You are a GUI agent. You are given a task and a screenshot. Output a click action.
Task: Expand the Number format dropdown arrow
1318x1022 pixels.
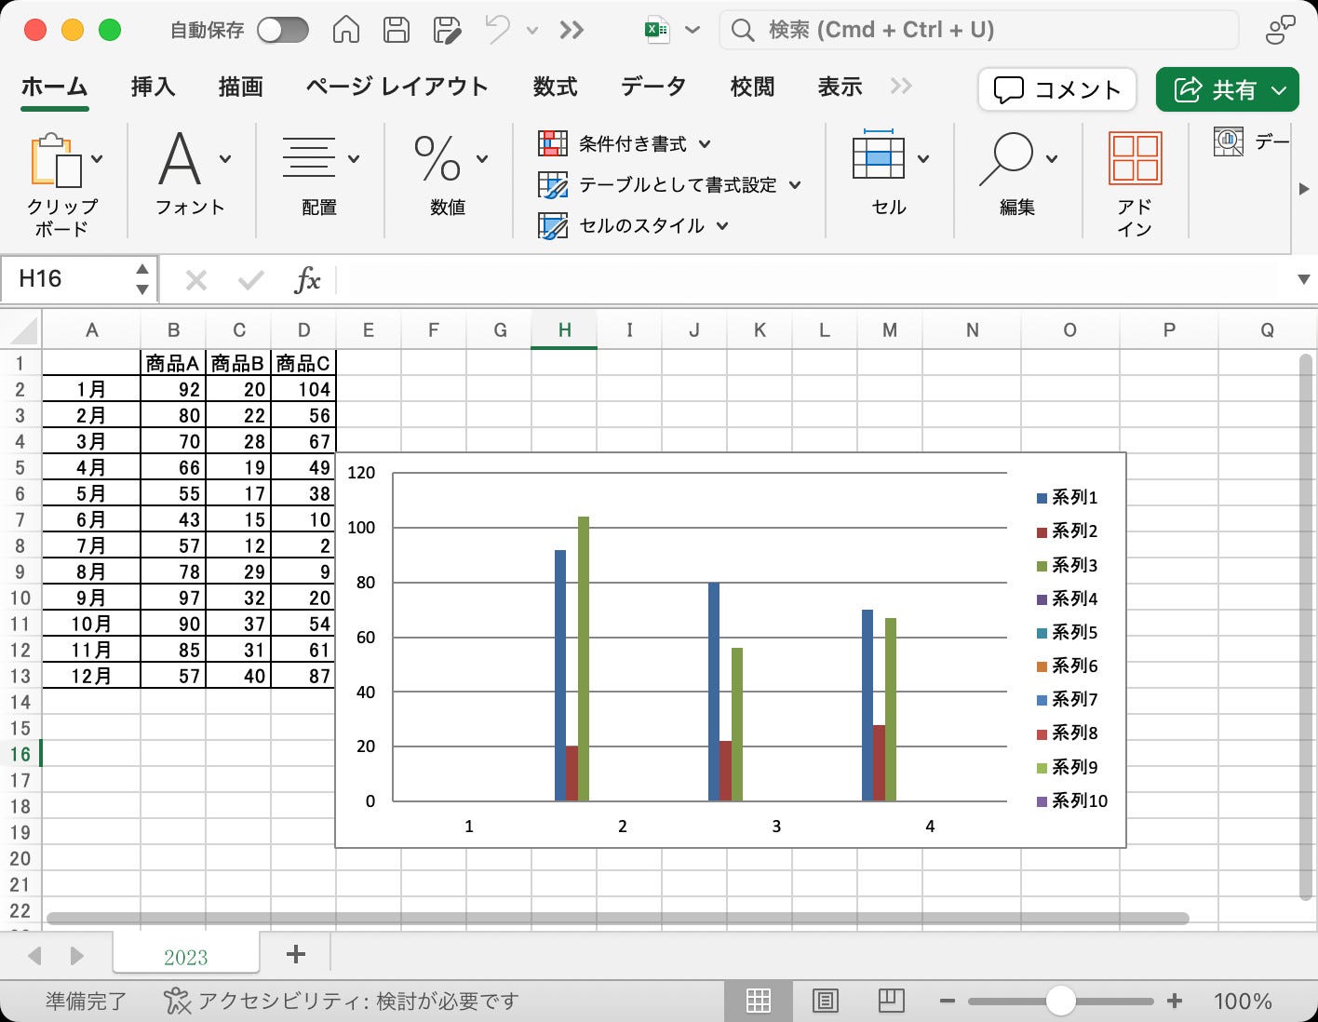click(482, 159)
